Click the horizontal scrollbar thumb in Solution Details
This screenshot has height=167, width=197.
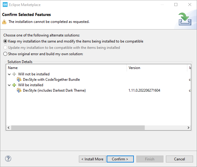tap(78, 128)
